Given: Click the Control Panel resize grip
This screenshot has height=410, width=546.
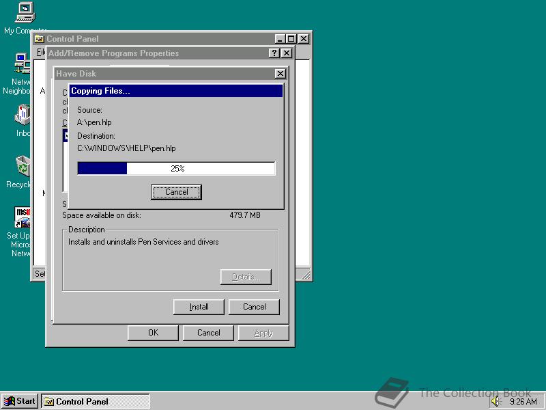Looking at the screenshot, I should click(x=306, y=275).
